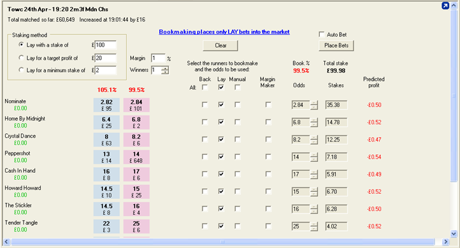The image size is (460, 248).
Task: Click Howard Howard predicted profit -£0.52
Action: 374,192
